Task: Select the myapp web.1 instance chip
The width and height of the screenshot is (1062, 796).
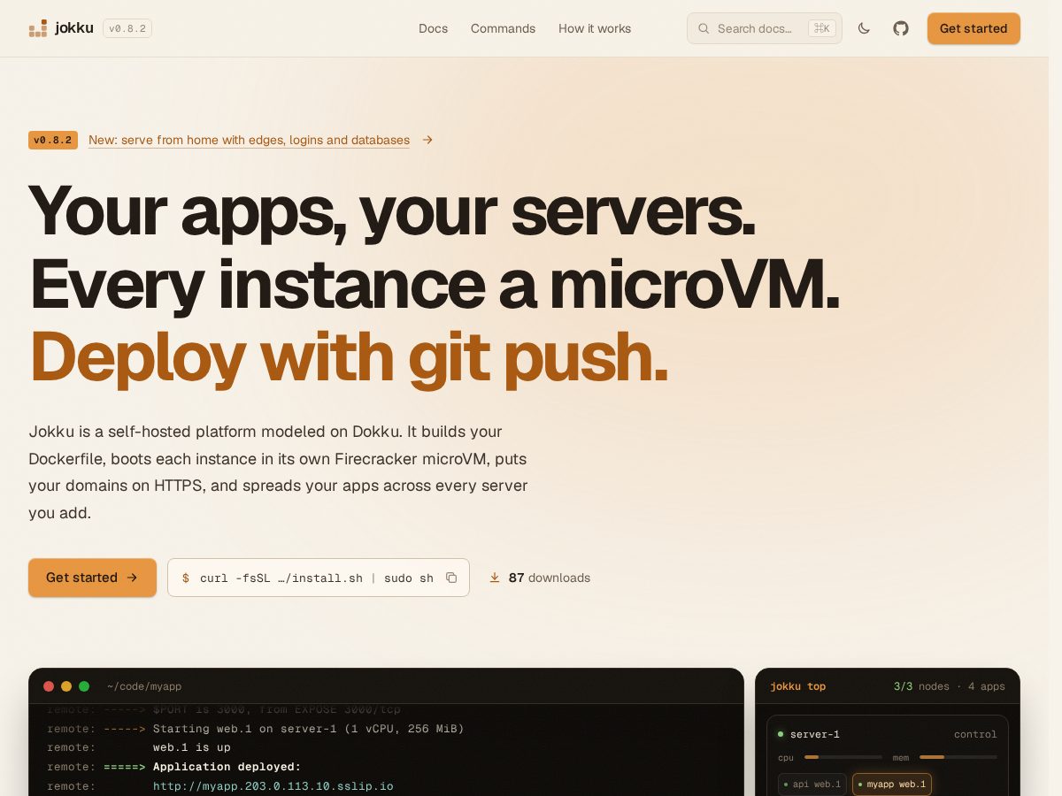Action: (x=892, y=785)
